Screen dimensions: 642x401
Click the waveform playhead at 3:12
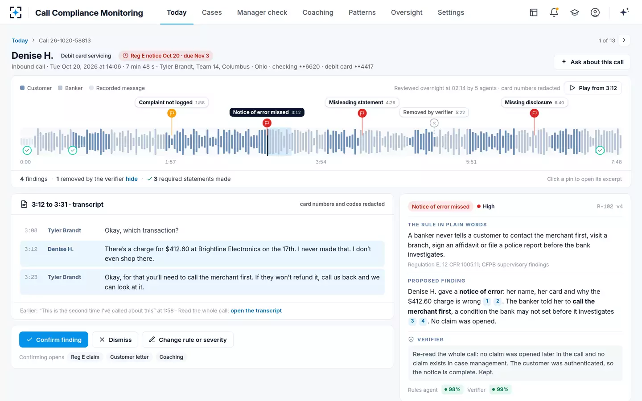click(x=267, y=142)
